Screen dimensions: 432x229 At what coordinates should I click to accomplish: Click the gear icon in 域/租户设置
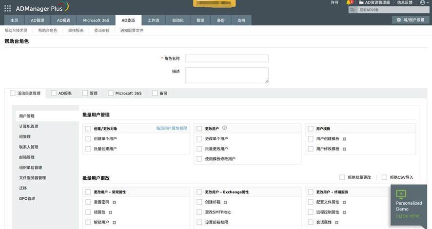(x=399, y=20)
